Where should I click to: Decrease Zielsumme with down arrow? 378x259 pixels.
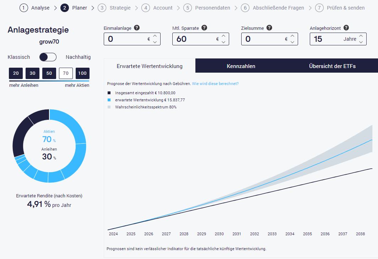point(292,42)
